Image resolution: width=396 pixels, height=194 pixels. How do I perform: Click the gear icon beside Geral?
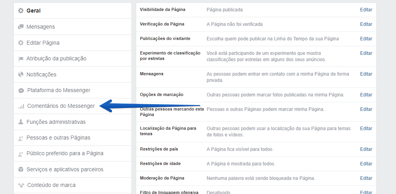21,11
